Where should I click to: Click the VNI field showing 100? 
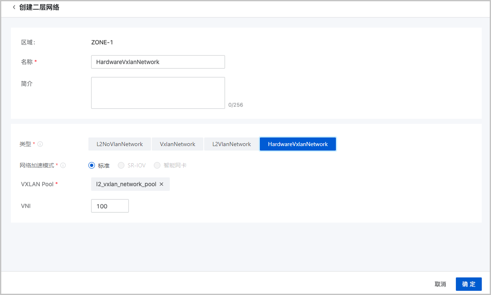coord(110,206)
